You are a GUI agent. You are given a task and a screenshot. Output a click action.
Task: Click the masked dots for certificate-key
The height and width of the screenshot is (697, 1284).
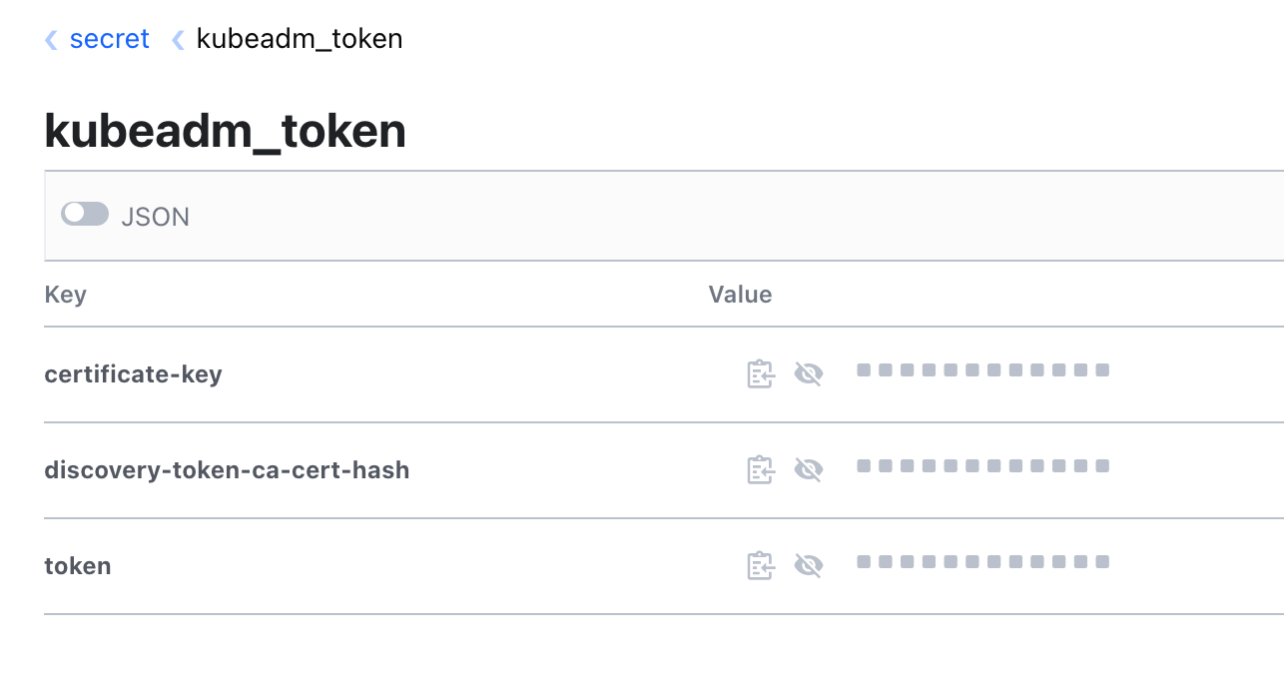pyautogui.click(x=981, y=370)
